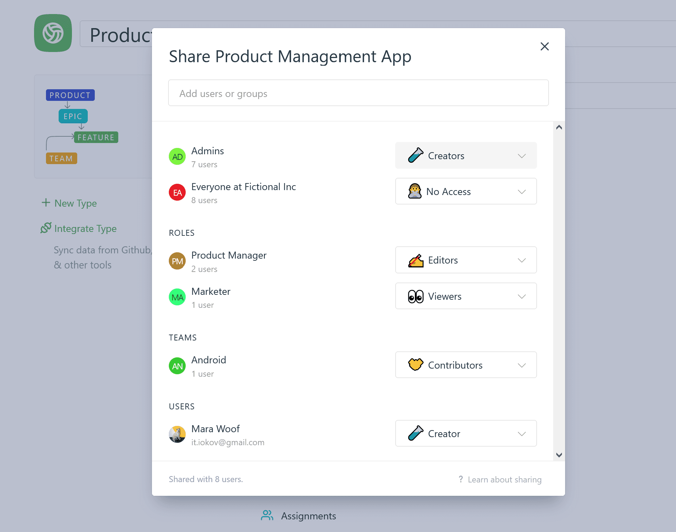Click the Marketer role avatar
The width and height of the screenshot is (676, 532).
point(177,297)
